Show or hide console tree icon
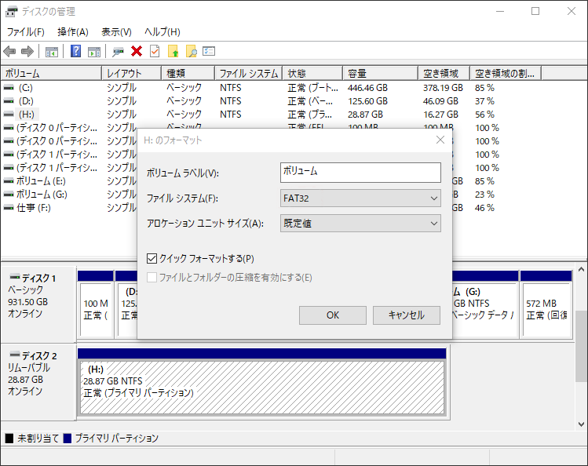 click(x=51, y=52)
